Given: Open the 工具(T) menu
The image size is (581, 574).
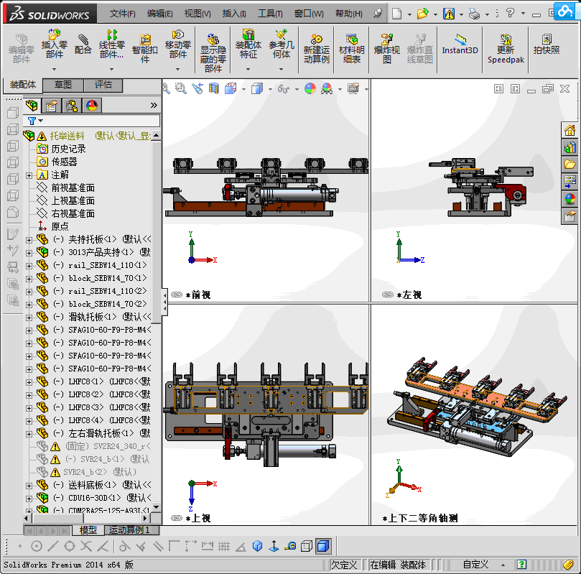Looking at the screenshot, I should [270, 14].
